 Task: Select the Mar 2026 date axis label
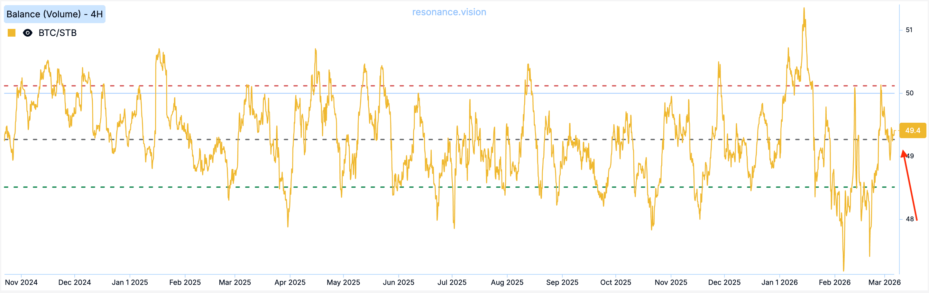(884, 282)
